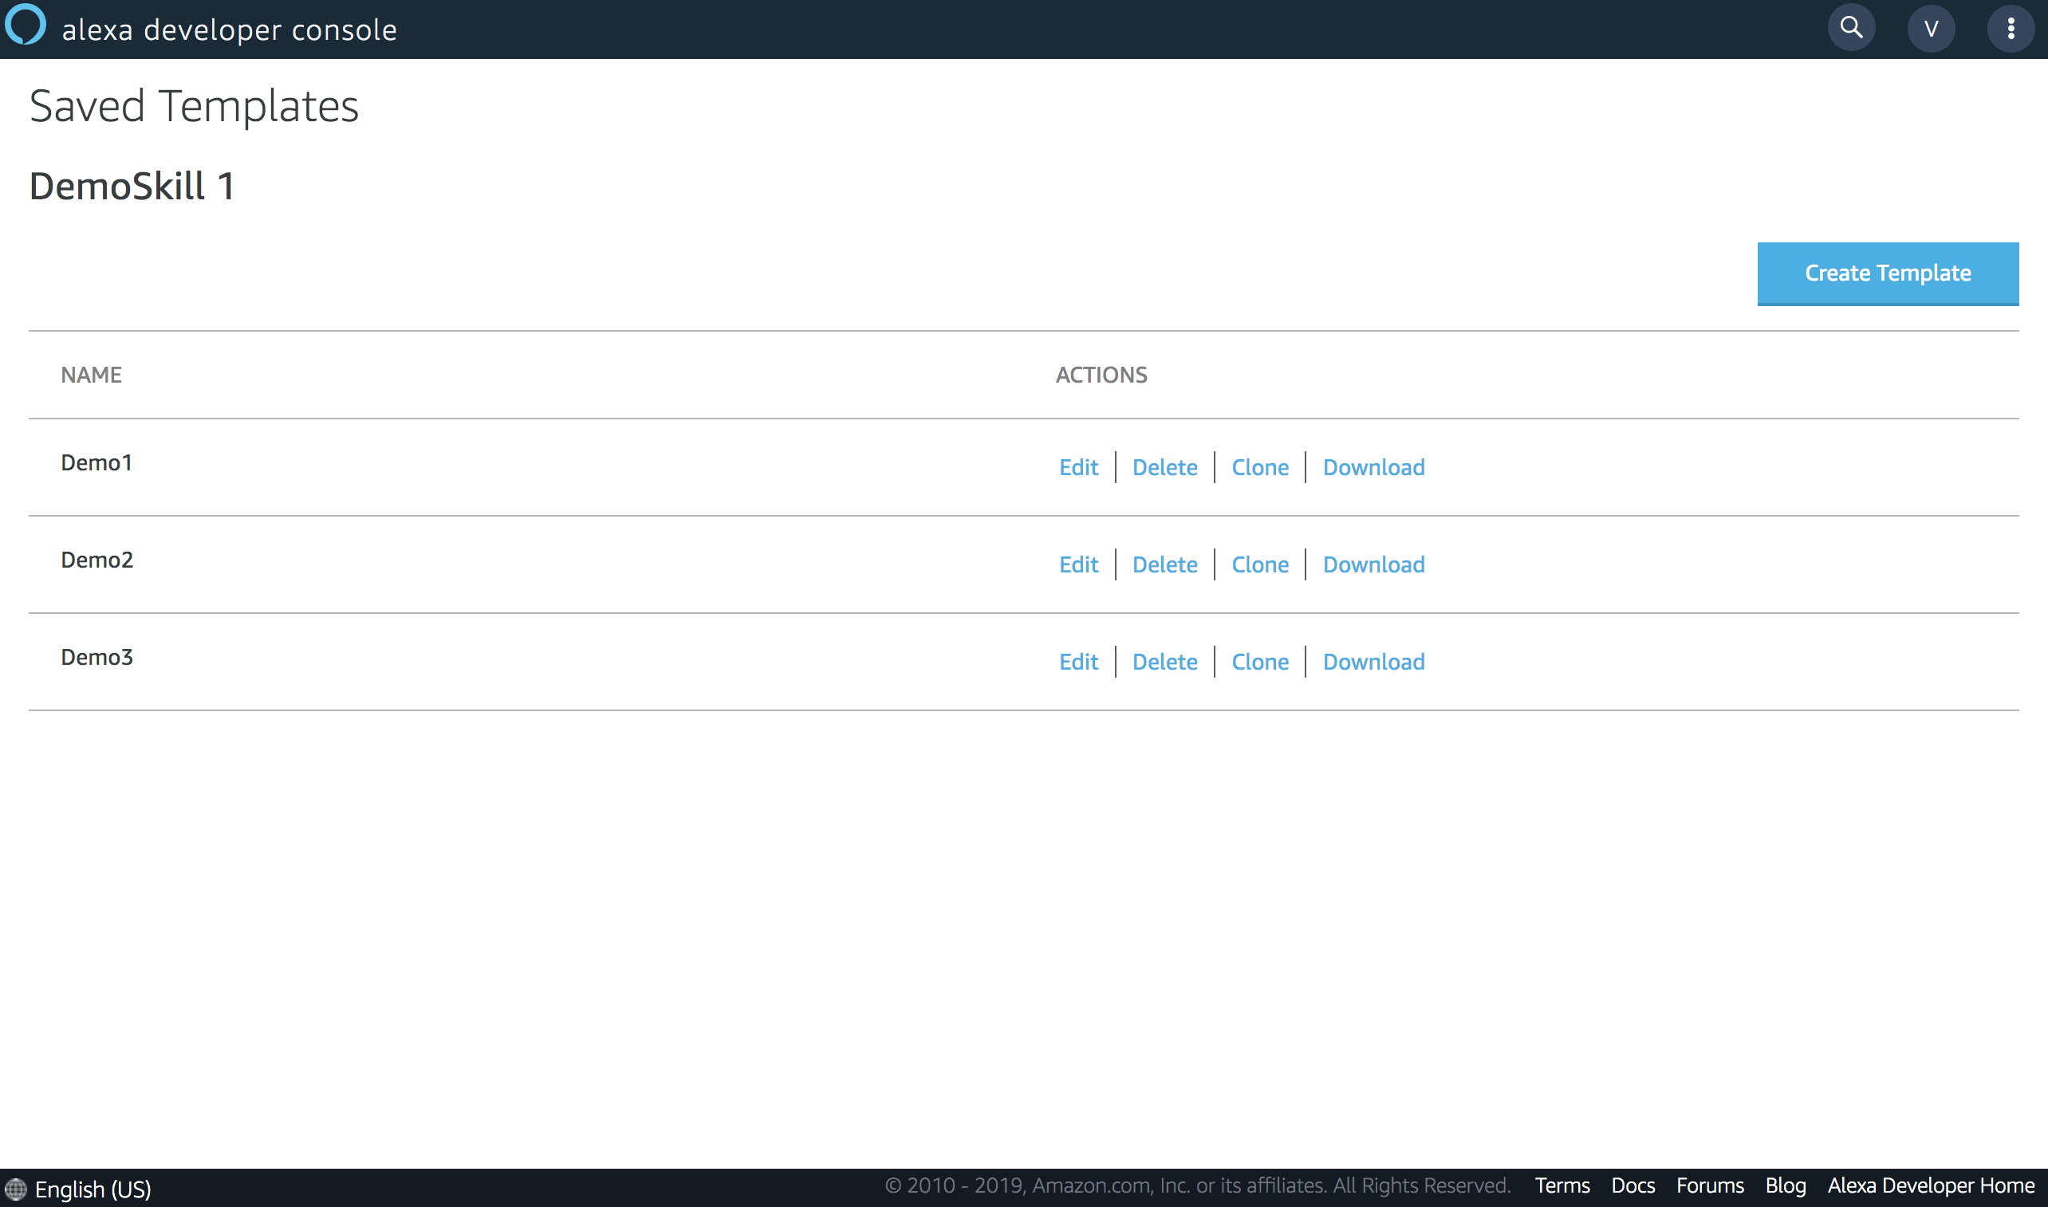Download the Demo2 template

pyautogui.click(x=1373, y=564)
